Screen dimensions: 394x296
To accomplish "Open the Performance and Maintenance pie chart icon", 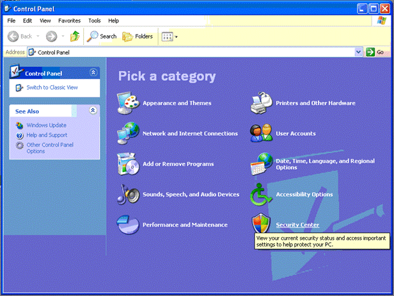I will tap(128, 224).
